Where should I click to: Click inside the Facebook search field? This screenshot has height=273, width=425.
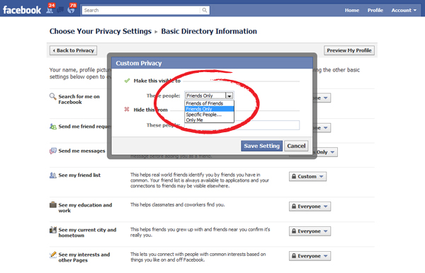tap(142, 11)
